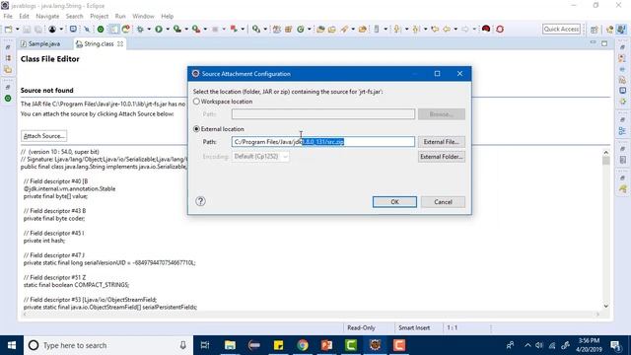The width and height of the screenshot is (631, 355).
Task: Open PowerPoint from the taskbar
Action: click(x=326, y=345)
